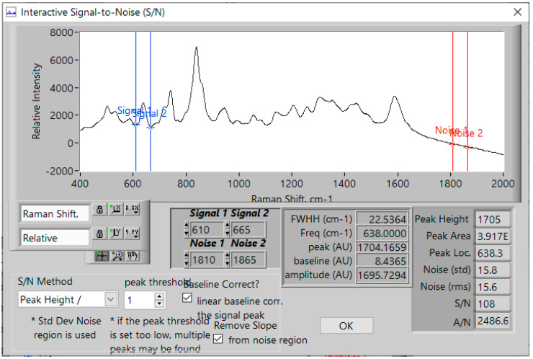The width and height of the screenshot is (533, 359).
Task: Select the graph zoom magnifier tool
Action: coord(116,256)
